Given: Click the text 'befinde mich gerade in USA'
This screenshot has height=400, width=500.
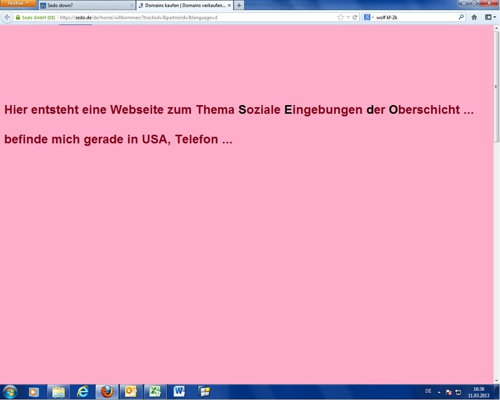Looking at the screenshot, I should tap(87, 139).
